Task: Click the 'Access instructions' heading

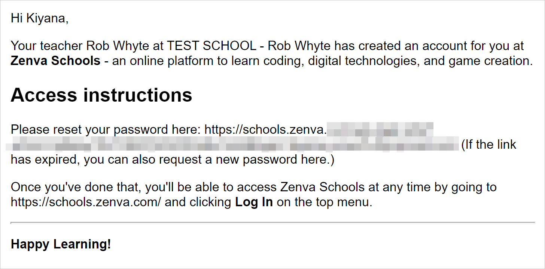Action: [101, 95]
